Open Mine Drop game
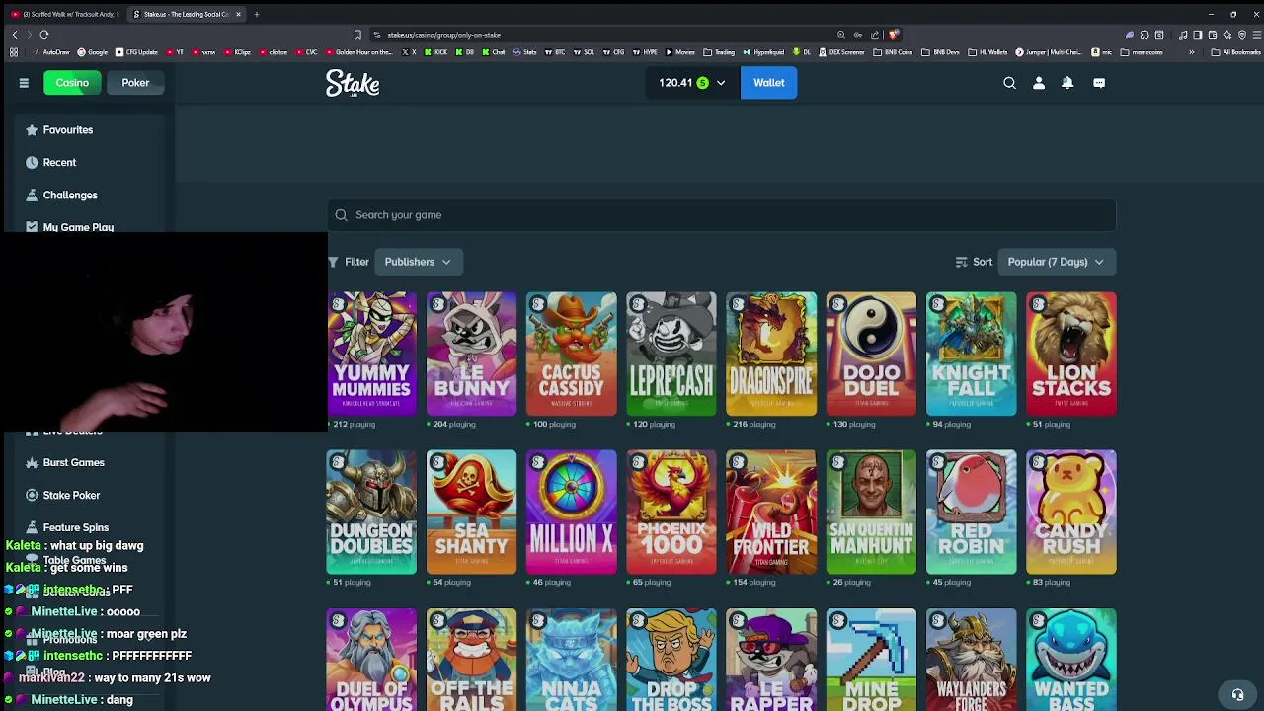 click(871, 660)
